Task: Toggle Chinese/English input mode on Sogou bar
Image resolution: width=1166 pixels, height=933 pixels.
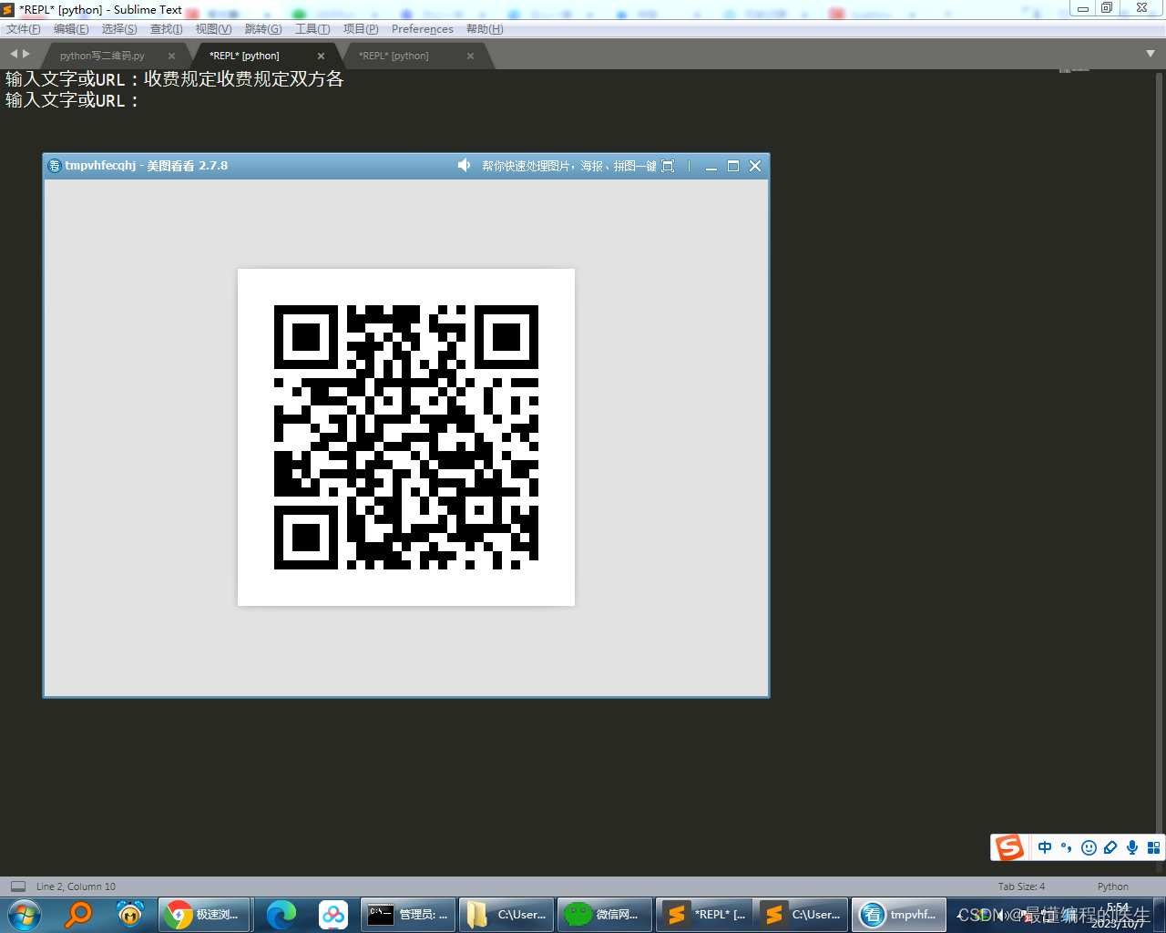Action: tap(1045, 847)
